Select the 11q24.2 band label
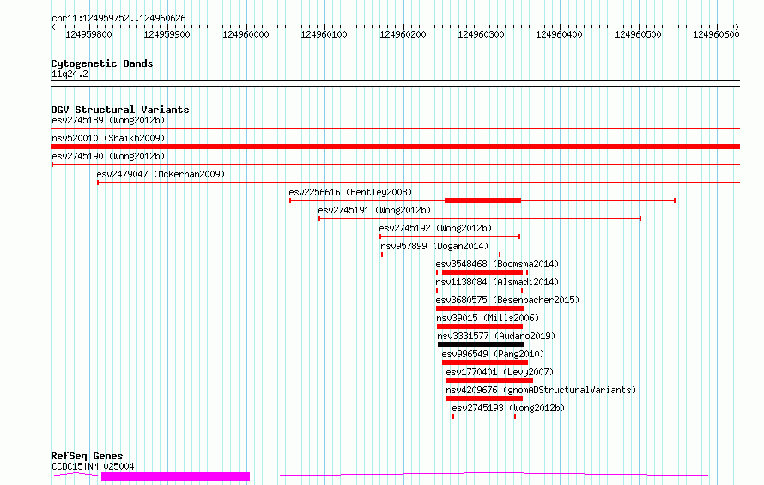The height and width of the screenshot is (485, 764). click(x=70, y=75)
